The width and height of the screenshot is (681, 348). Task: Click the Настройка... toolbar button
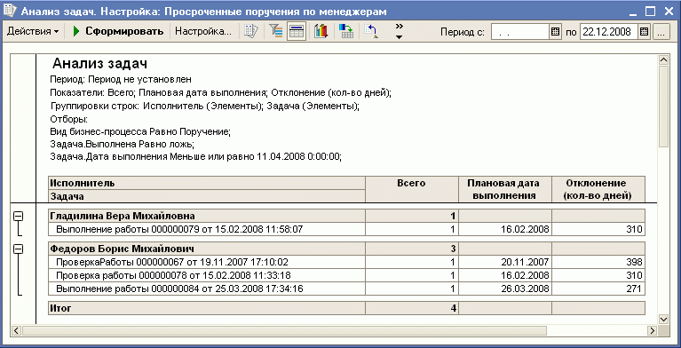(x=203, y=32)
